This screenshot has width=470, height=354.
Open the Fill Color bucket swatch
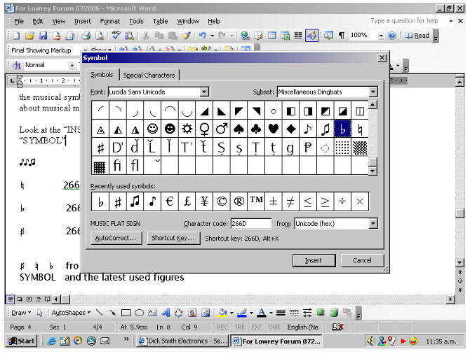click(x=222, y=313)
